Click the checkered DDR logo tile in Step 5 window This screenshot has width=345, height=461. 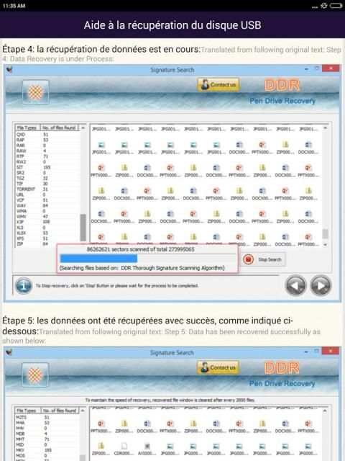coord(35,375)
